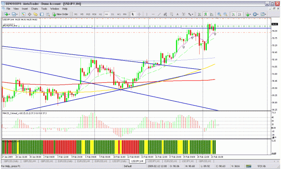Screen dimensions: 281x169
Task: Click the New Chart toolbar icon
Action: pos(6,14)
